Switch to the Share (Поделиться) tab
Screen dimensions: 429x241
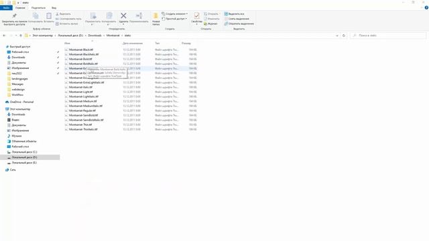38,8
